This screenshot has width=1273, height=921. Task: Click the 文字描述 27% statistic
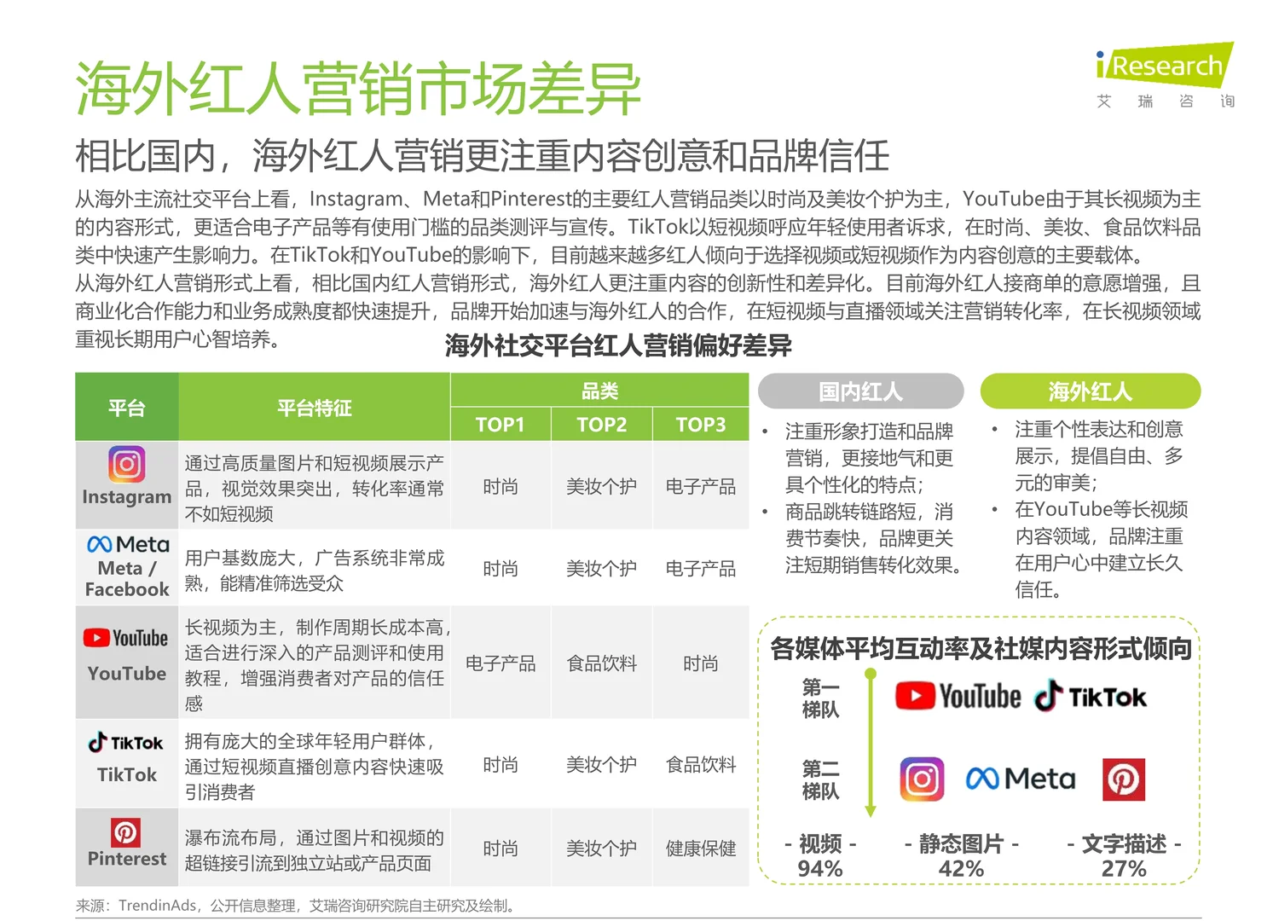(1125, 855)
